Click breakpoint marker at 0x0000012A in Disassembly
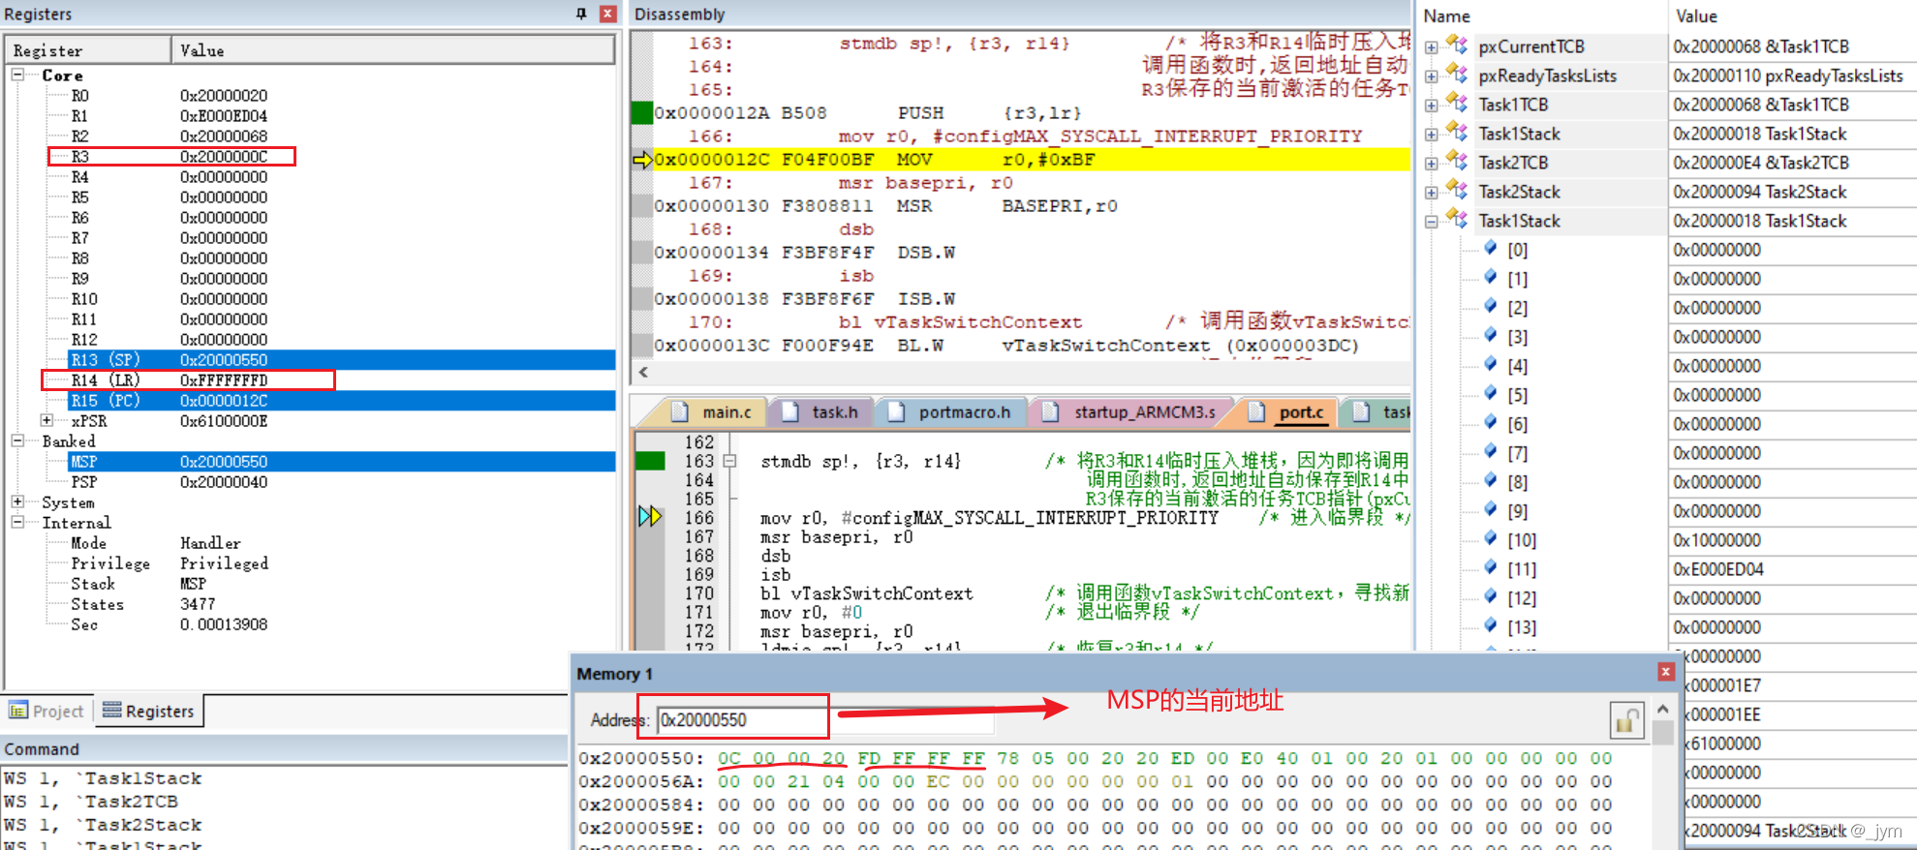 point(641,112)
